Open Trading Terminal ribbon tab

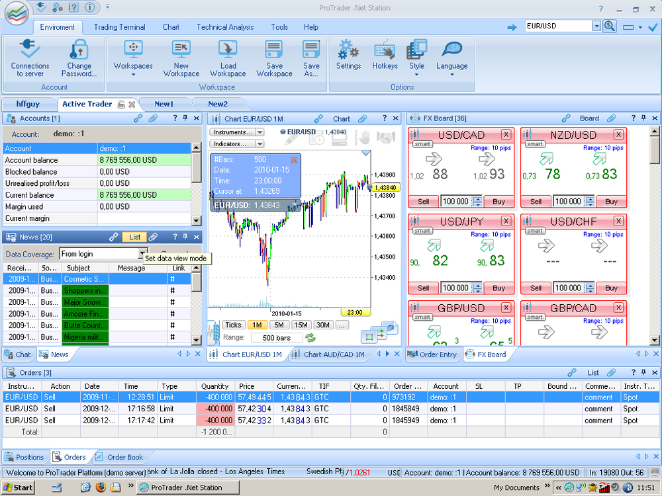click(x=119, y=27)
